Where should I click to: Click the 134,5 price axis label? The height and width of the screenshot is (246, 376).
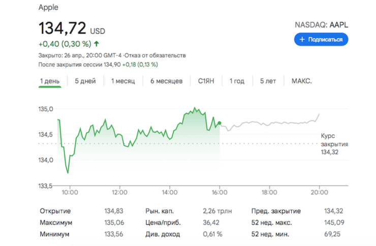coord(46,135)
